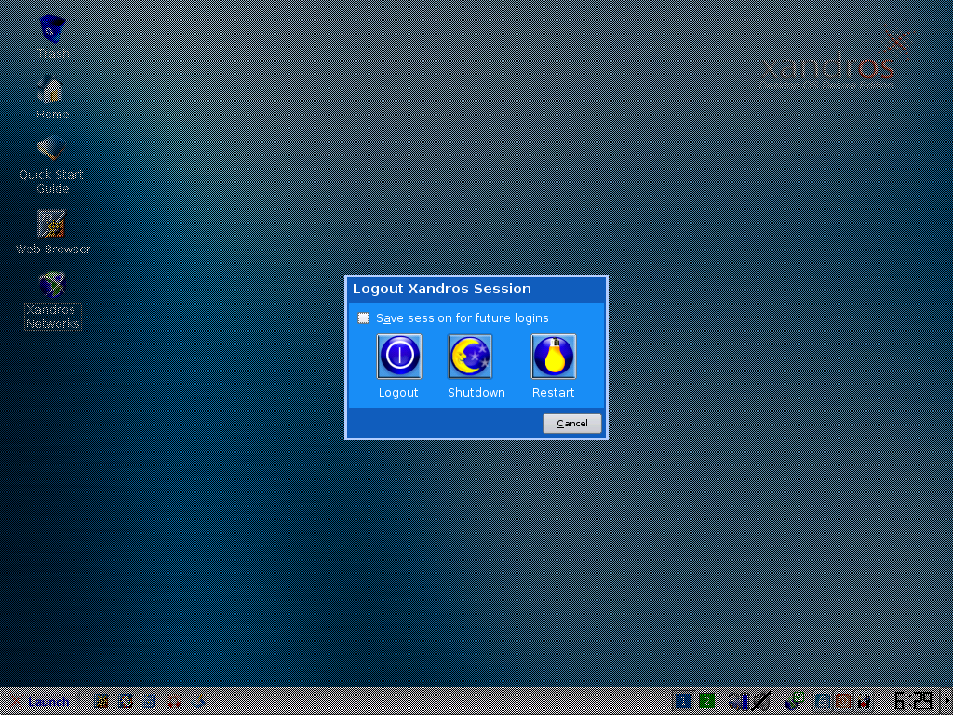953x715 pixels.
Task: Open the Launch menu
Action: click(x=39, y=702)
